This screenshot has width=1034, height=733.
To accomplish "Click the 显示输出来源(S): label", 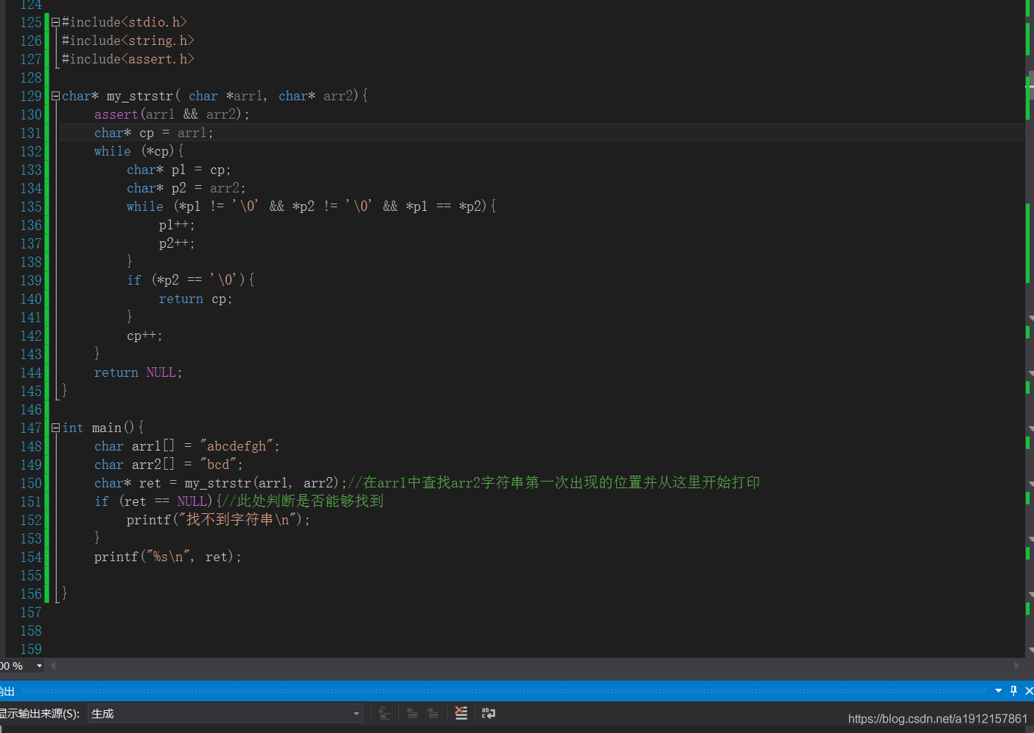I will click(40, 714).
